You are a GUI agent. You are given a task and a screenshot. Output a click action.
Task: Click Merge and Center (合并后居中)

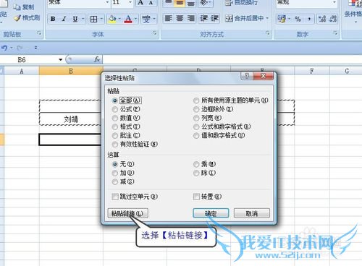click(x=244, y=18)
